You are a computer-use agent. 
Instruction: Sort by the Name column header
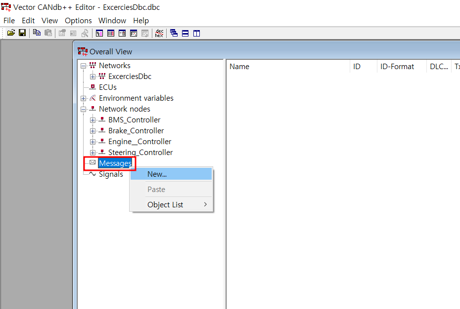(x=288, y=67)
